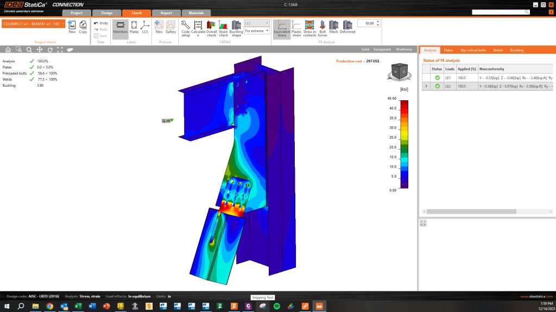Toggle Mesh display
The width and height of the screenshot is (556, 312).
334,27
